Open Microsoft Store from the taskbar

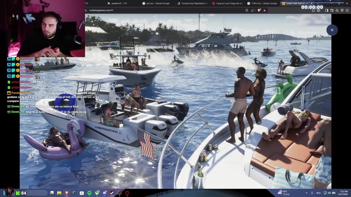(x=82, y=193)
